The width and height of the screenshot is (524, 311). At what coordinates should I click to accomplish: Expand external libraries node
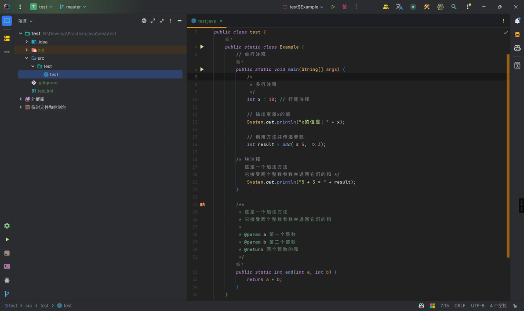[21, 99]
